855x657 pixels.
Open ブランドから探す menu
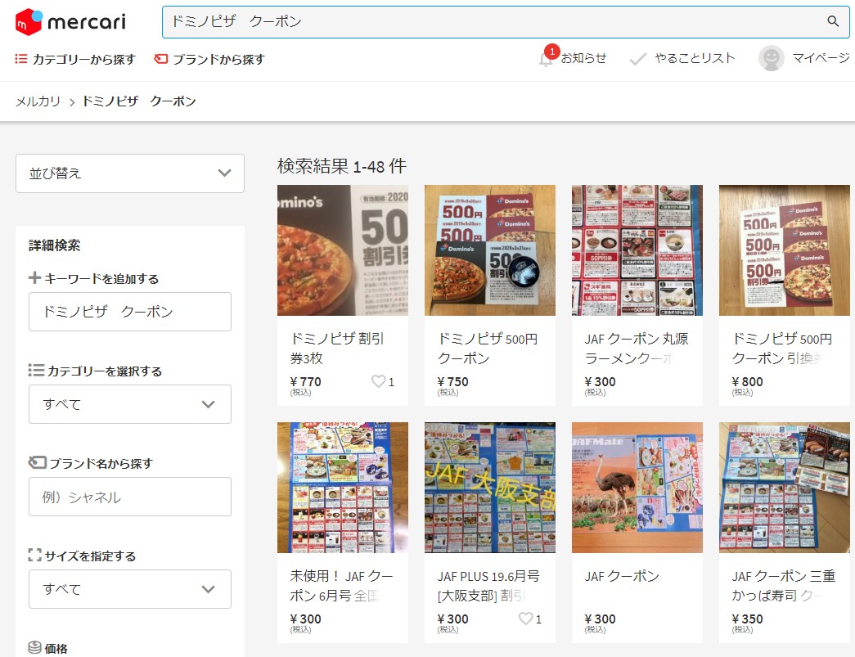point(209,59)
